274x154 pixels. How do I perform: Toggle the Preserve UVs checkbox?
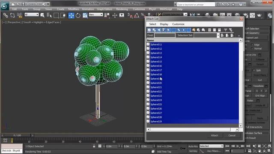[259, 55]
